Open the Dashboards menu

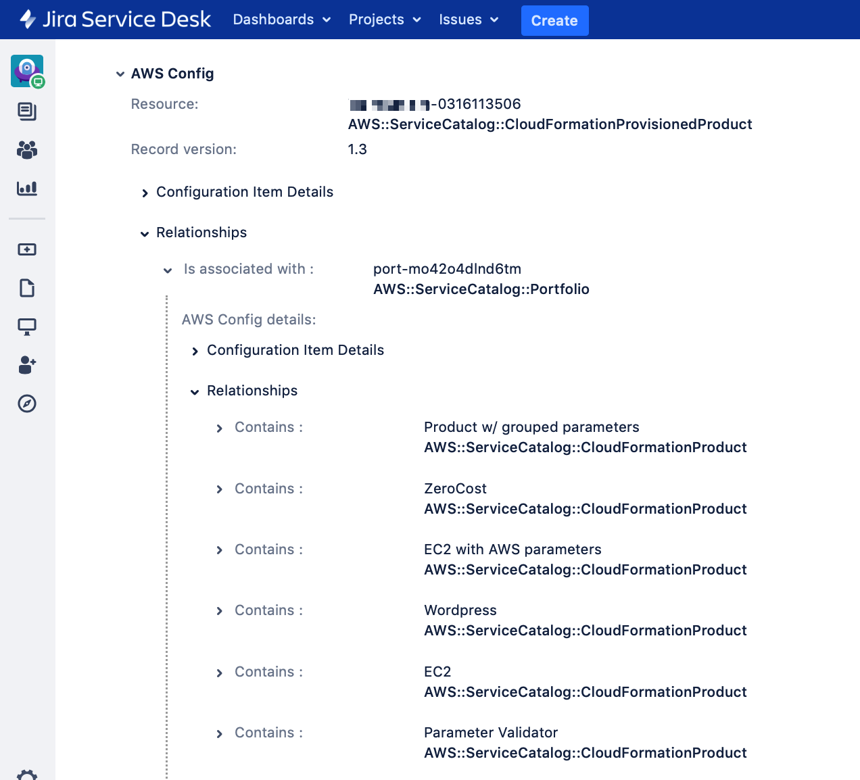282,20
